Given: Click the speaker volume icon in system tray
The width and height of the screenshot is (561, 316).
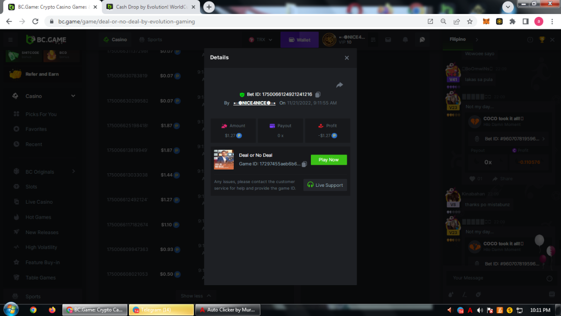Looking at the screenshot, I should point(450,310).
